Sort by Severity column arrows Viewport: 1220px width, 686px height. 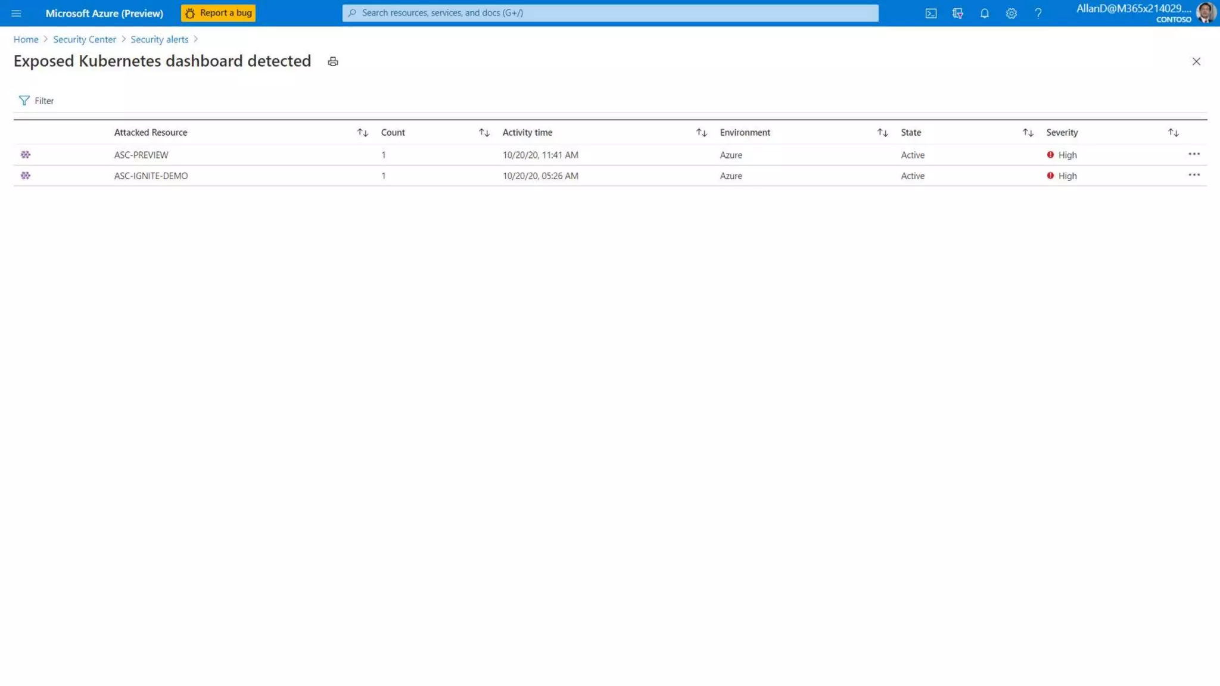click(1173, 132)
